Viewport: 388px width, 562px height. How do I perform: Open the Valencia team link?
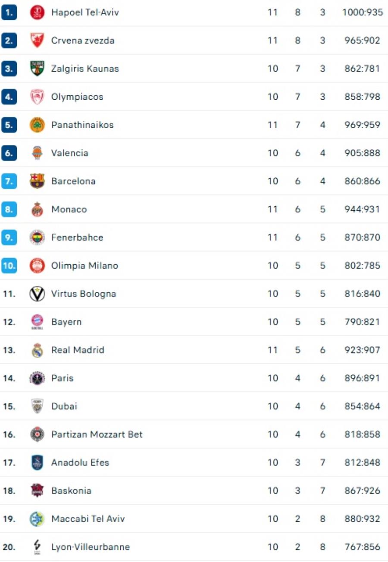click(70, 153)
